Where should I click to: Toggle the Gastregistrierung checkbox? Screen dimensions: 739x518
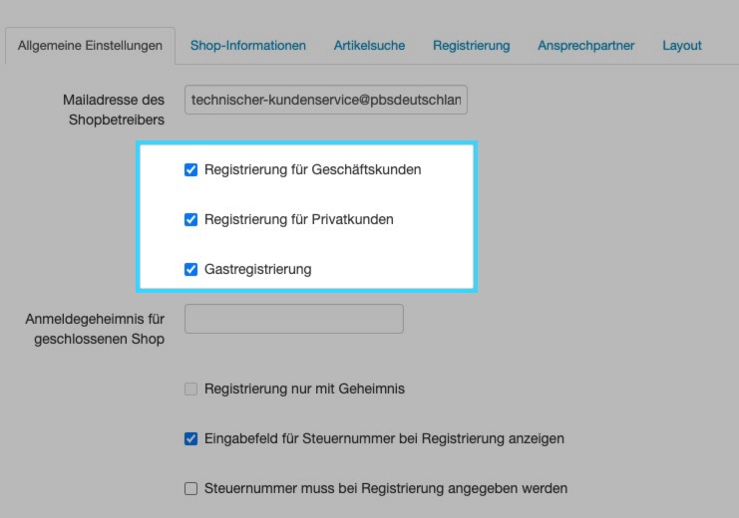click(x=191, y=270)
